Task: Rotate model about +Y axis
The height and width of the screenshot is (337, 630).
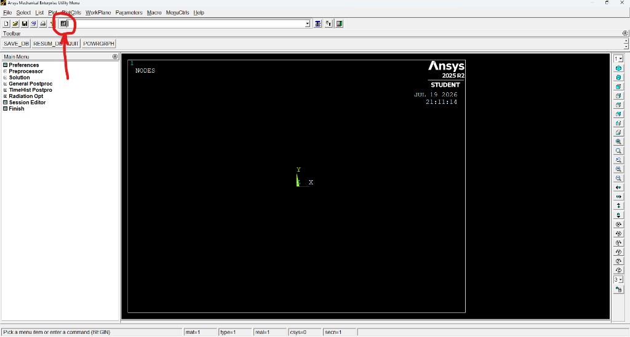Action: (x=618, y=243)
